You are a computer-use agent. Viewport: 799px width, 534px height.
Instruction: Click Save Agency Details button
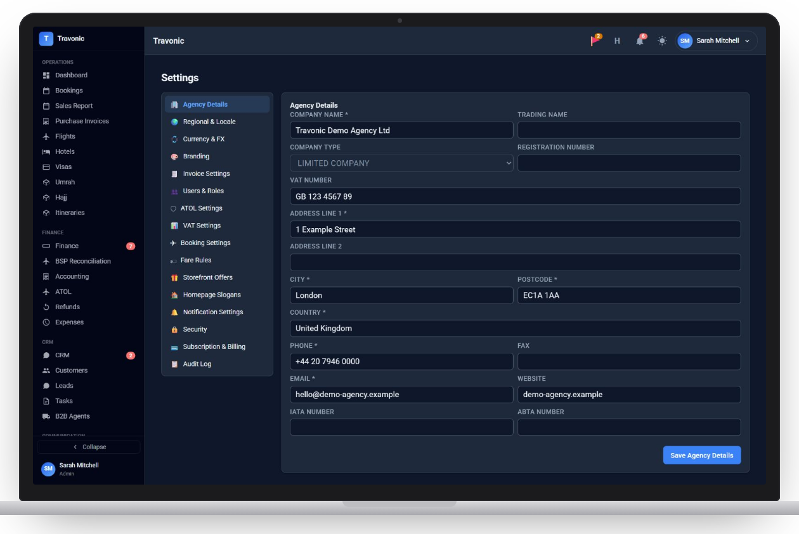pyautogui.click(x=702, y=455)
